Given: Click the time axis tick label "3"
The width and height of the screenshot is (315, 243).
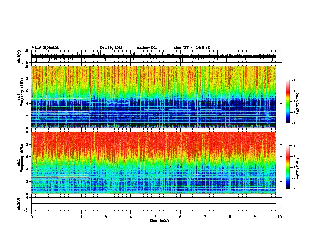Looking at the screenshot, I should click(106, 217).
